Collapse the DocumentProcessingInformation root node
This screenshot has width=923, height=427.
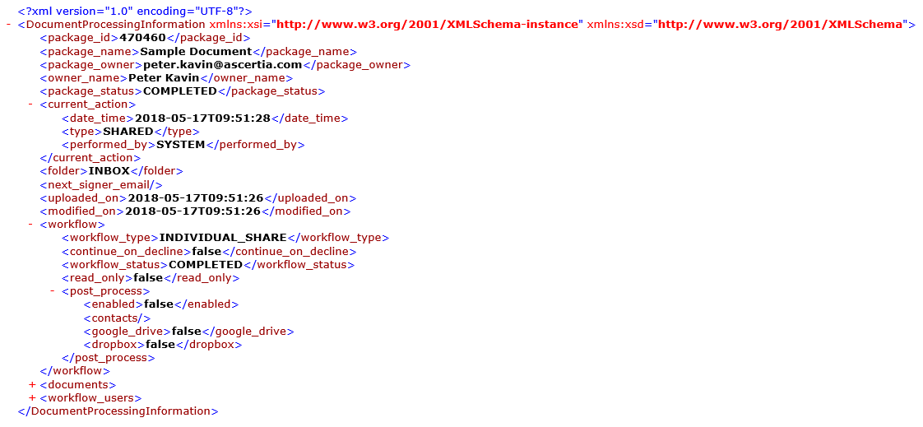pyautogui.click(x=8, y=25)
